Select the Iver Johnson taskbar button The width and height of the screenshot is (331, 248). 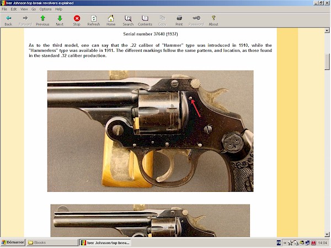point(105,242)
